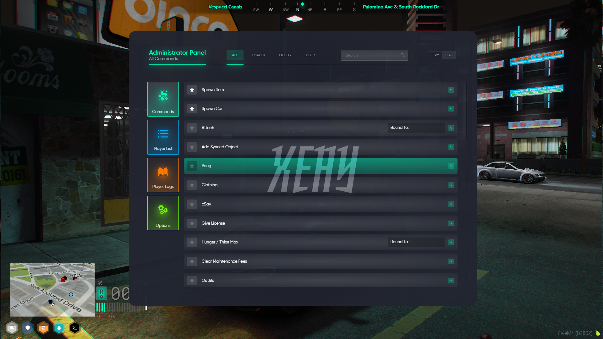Expand the Hunger / Thirst Max chevron

click(x=451, y=242)
